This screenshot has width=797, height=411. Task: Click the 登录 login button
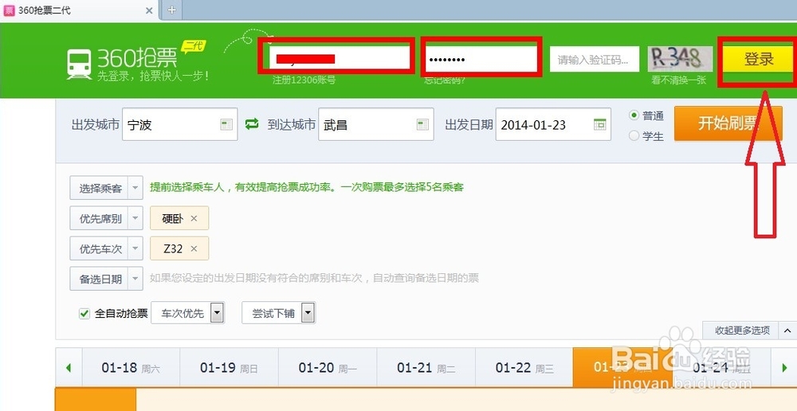(758, 60)
